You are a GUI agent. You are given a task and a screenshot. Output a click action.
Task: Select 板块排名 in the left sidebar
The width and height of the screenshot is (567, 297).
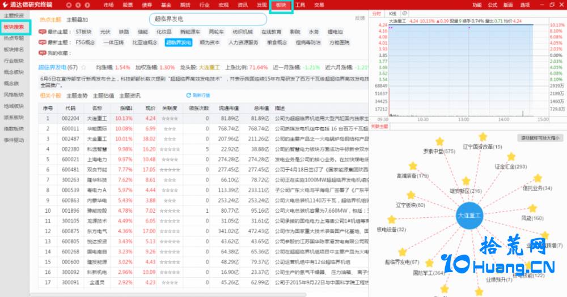pyautogui.click(x=14, y=49)
